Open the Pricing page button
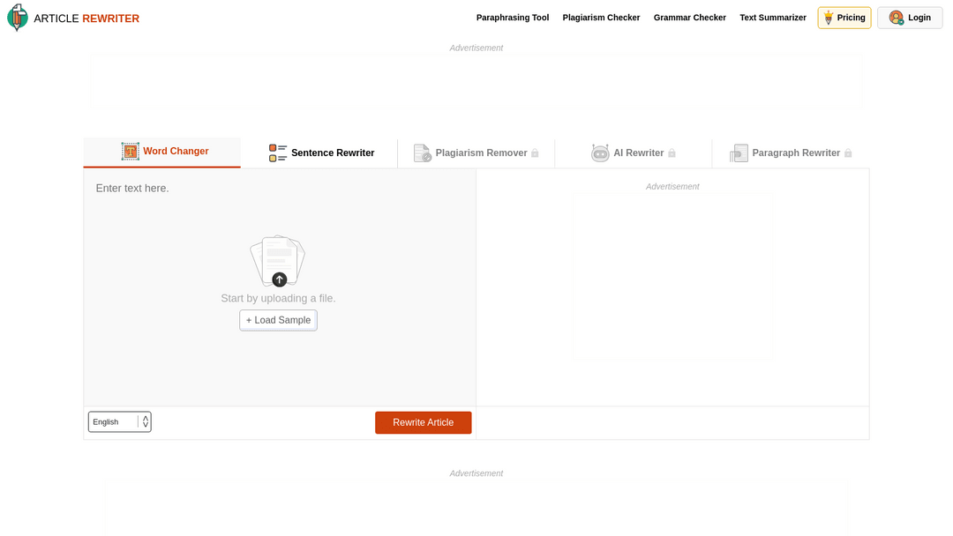The height and width of the screenshot is (536, 953). (x=844, y=18)
